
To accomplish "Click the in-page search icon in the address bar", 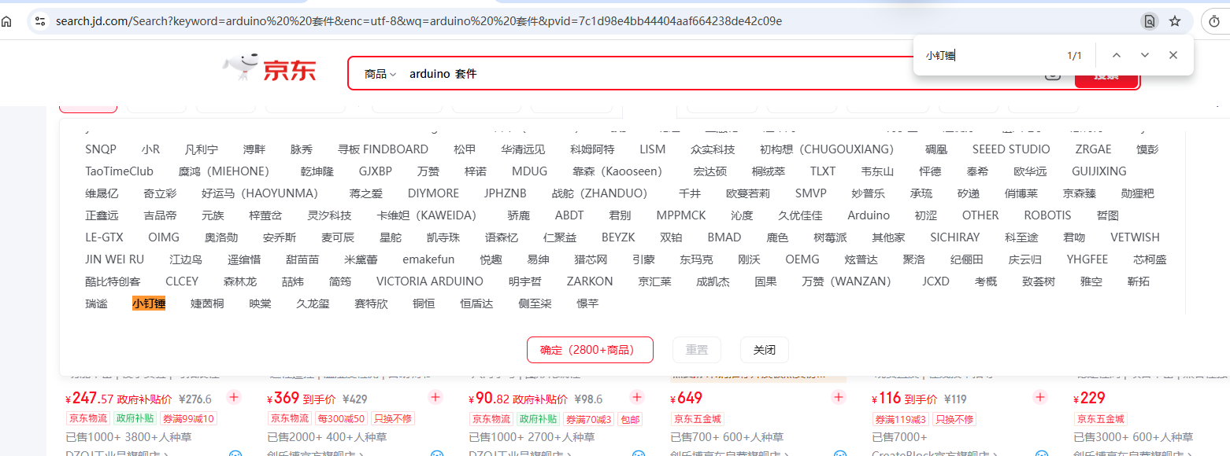I will click(x=1150, y=21).
